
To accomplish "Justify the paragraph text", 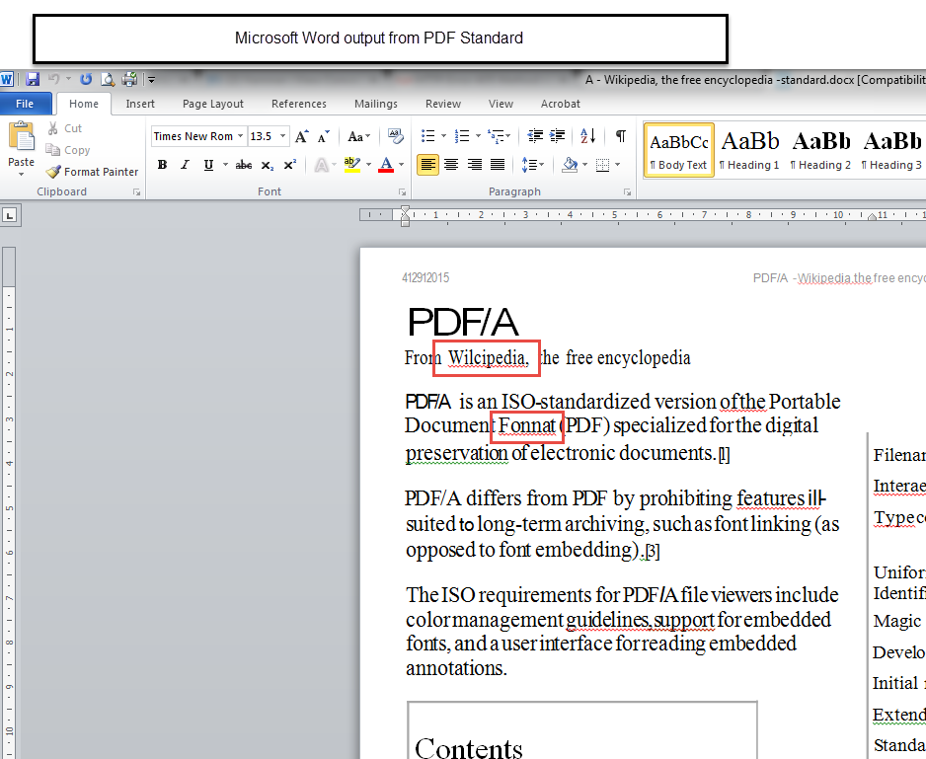I will point(498,165).
